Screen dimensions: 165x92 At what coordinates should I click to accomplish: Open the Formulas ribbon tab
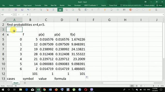coord(38,5)
